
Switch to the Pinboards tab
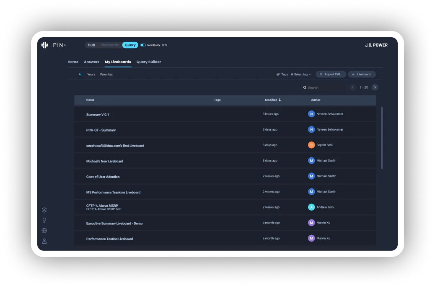click(109, 45)
